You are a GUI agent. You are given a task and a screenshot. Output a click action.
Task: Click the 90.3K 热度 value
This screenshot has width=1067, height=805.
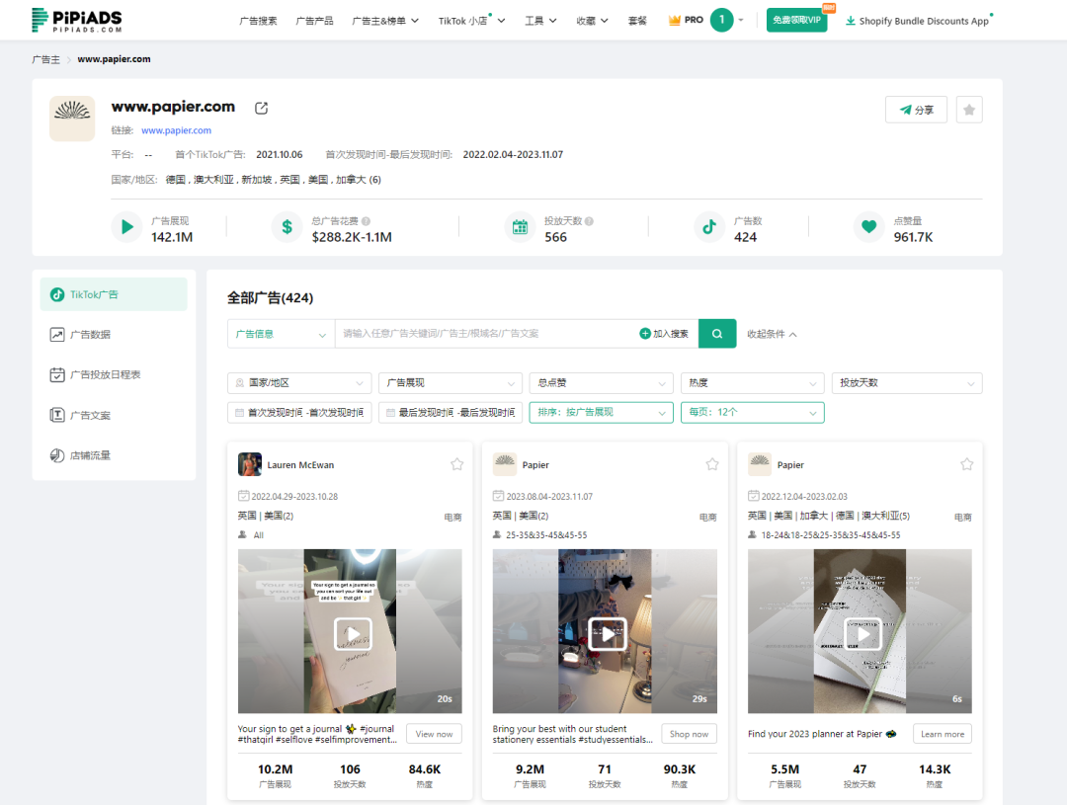click(679, 768)
